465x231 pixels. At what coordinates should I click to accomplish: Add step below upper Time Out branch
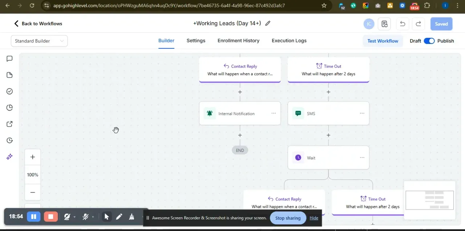[328, 92]
